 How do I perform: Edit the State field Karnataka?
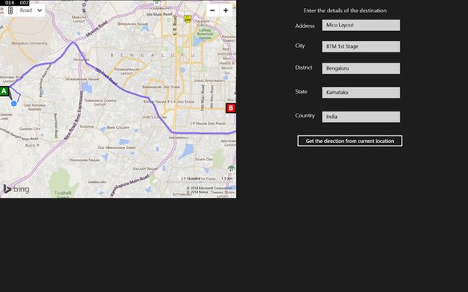click(361, 93)
